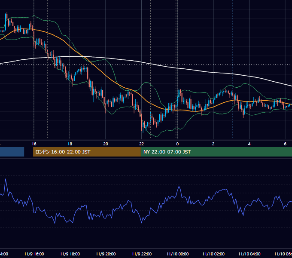Click the 16 hour label on the time axis
Screen dimensions: 292x258
click(x=34, y=144)
